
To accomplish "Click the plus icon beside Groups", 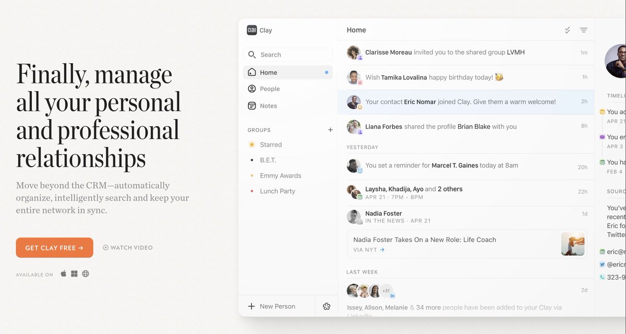I will 330,130.
